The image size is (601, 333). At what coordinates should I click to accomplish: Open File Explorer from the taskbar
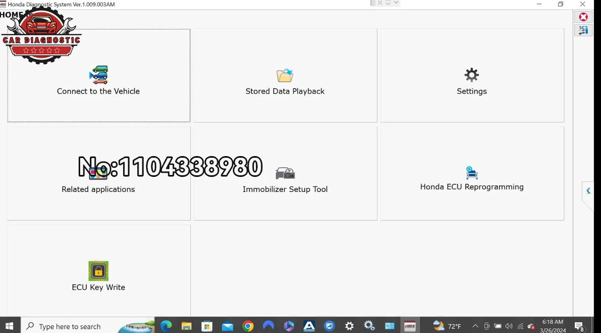(186, 326)
